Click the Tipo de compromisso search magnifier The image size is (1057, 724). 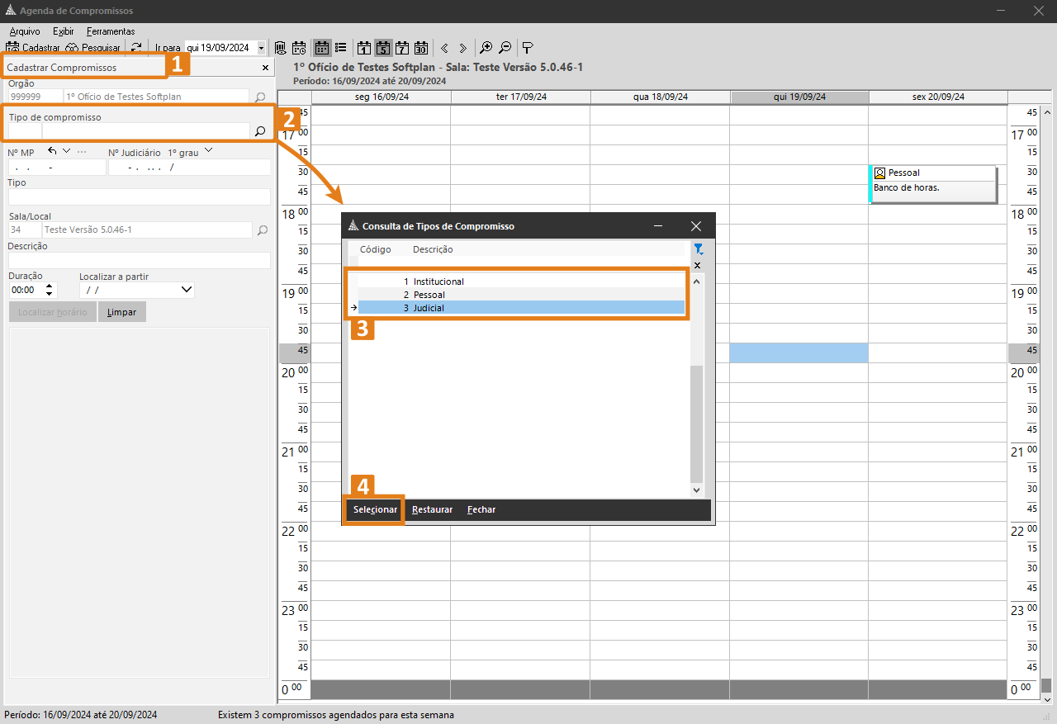(x=260, y=130)
